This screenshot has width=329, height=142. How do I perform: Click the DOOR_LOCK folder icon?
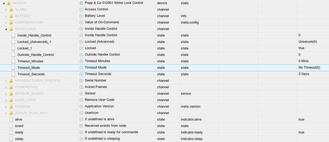point(11,29)
